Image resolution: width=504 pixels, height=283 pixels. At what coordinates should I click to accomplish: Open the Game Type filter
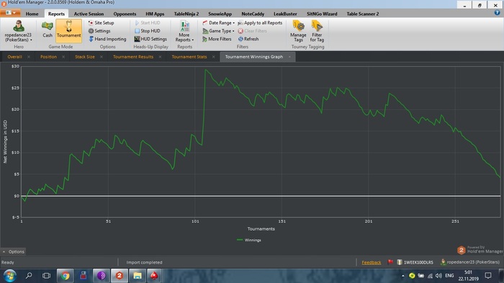pyautogui.click(x=218, y=31)
